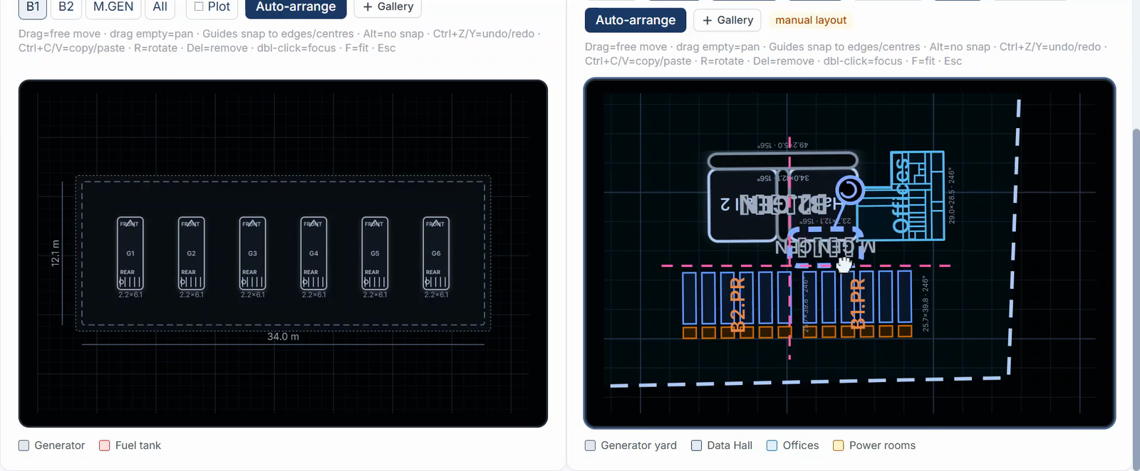1140x471 pixels.
Task: Click the Generator yard legend swatch
Action: tap(590, 445)
